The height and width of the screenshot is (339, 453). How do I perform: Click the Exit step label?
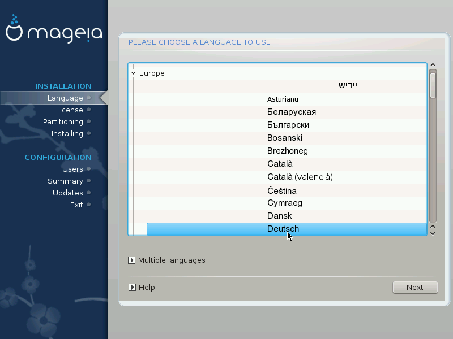coord(76,205)
